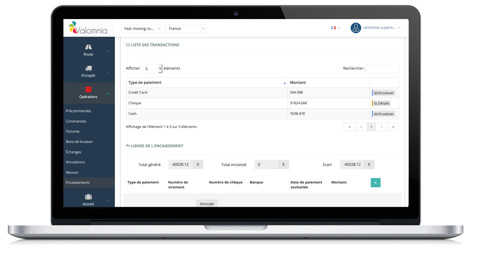Viewport: 478px width, 254px height.
Task: Click the French flag language icon
Action: pos(333,28)
